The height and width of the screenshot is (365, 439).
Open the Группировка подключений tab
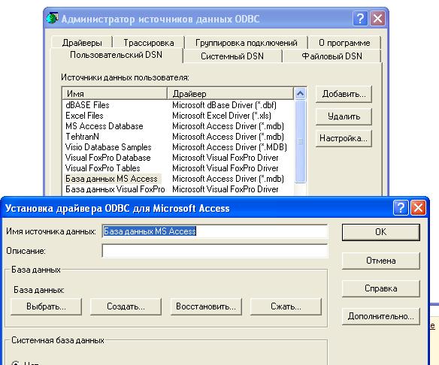tap(247, 43)
